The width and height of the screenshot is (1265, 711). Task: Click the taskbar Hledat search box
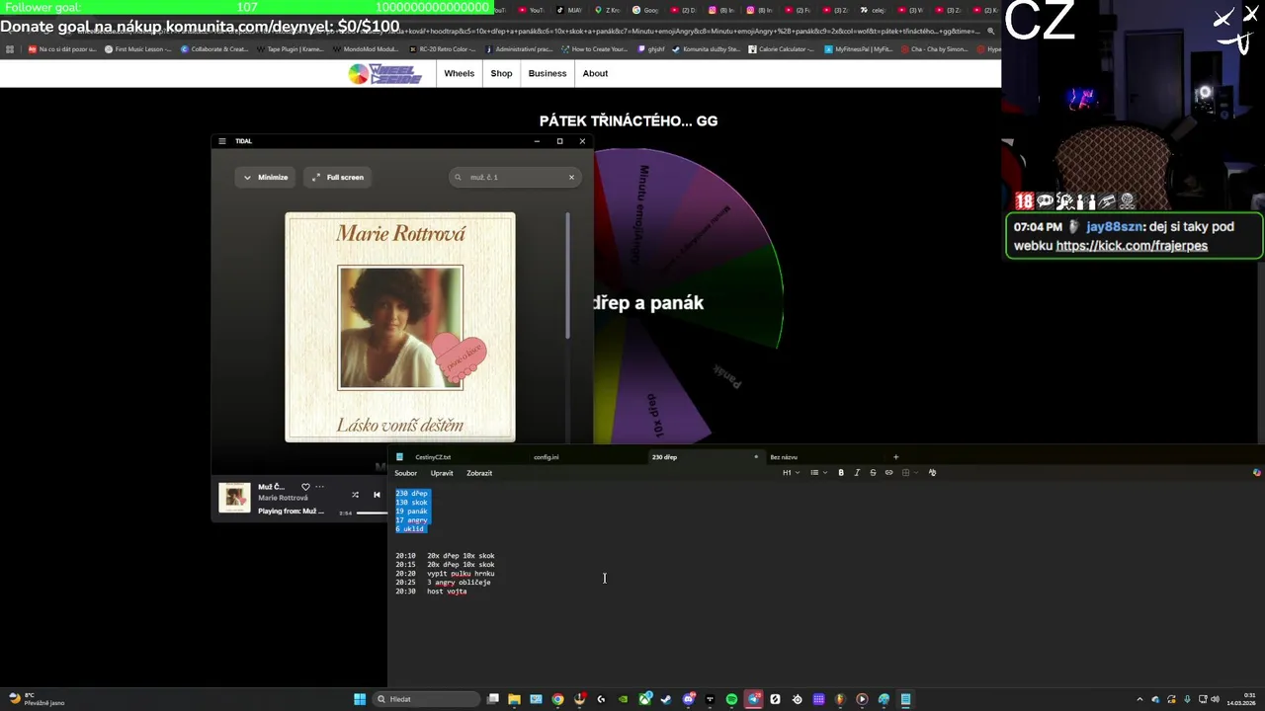coord(427,699)
